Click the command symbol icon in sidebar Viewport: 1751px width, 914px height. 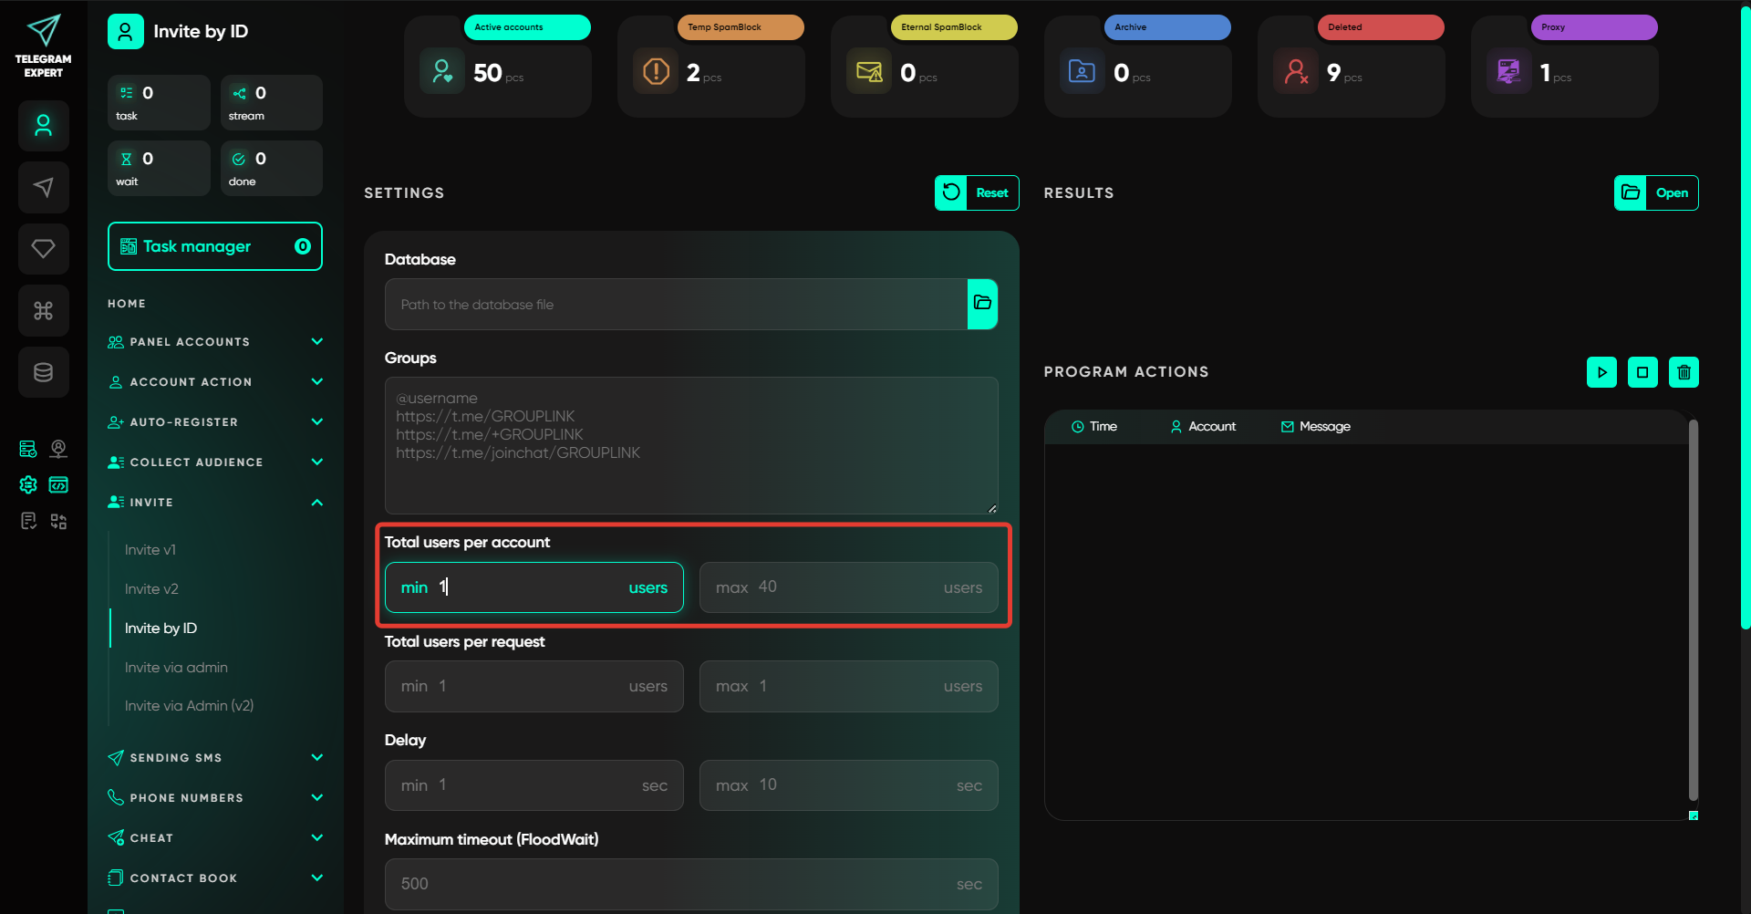44,311
